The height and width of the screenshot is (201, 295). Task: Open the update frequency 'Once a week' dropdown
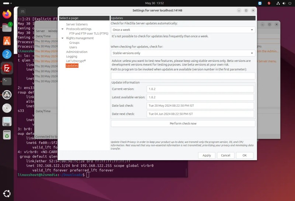coord(183,30)
